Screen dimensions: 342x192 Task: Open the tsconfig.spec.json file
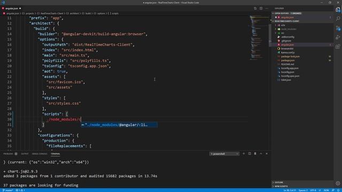click(x=290, y=76)
